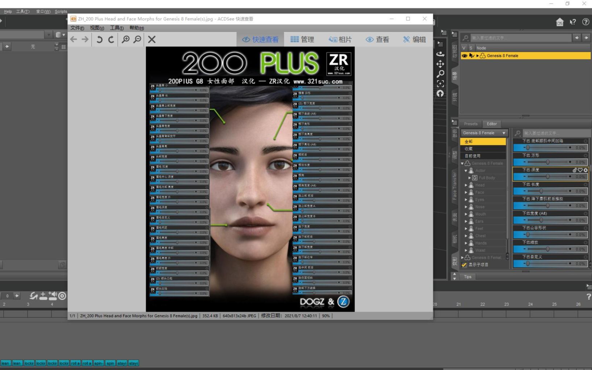This screenshot has height=370, width=592.
Task: Click the add keyframe plus icon in timeline
Action: [x=43, y=296]
